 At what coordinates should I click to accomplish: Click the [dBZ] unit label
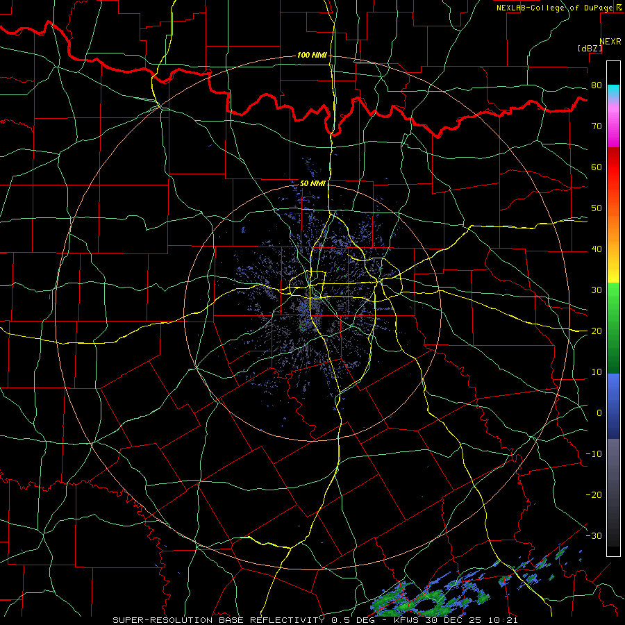click(x=590, y=49)
